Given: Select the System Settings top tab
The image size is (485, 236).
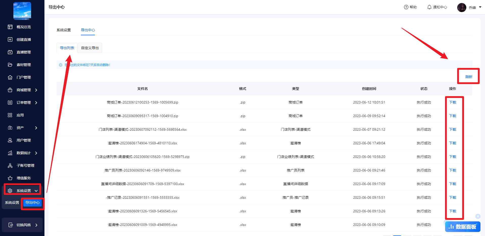Looking at the screenshot, I should (64, 30).
